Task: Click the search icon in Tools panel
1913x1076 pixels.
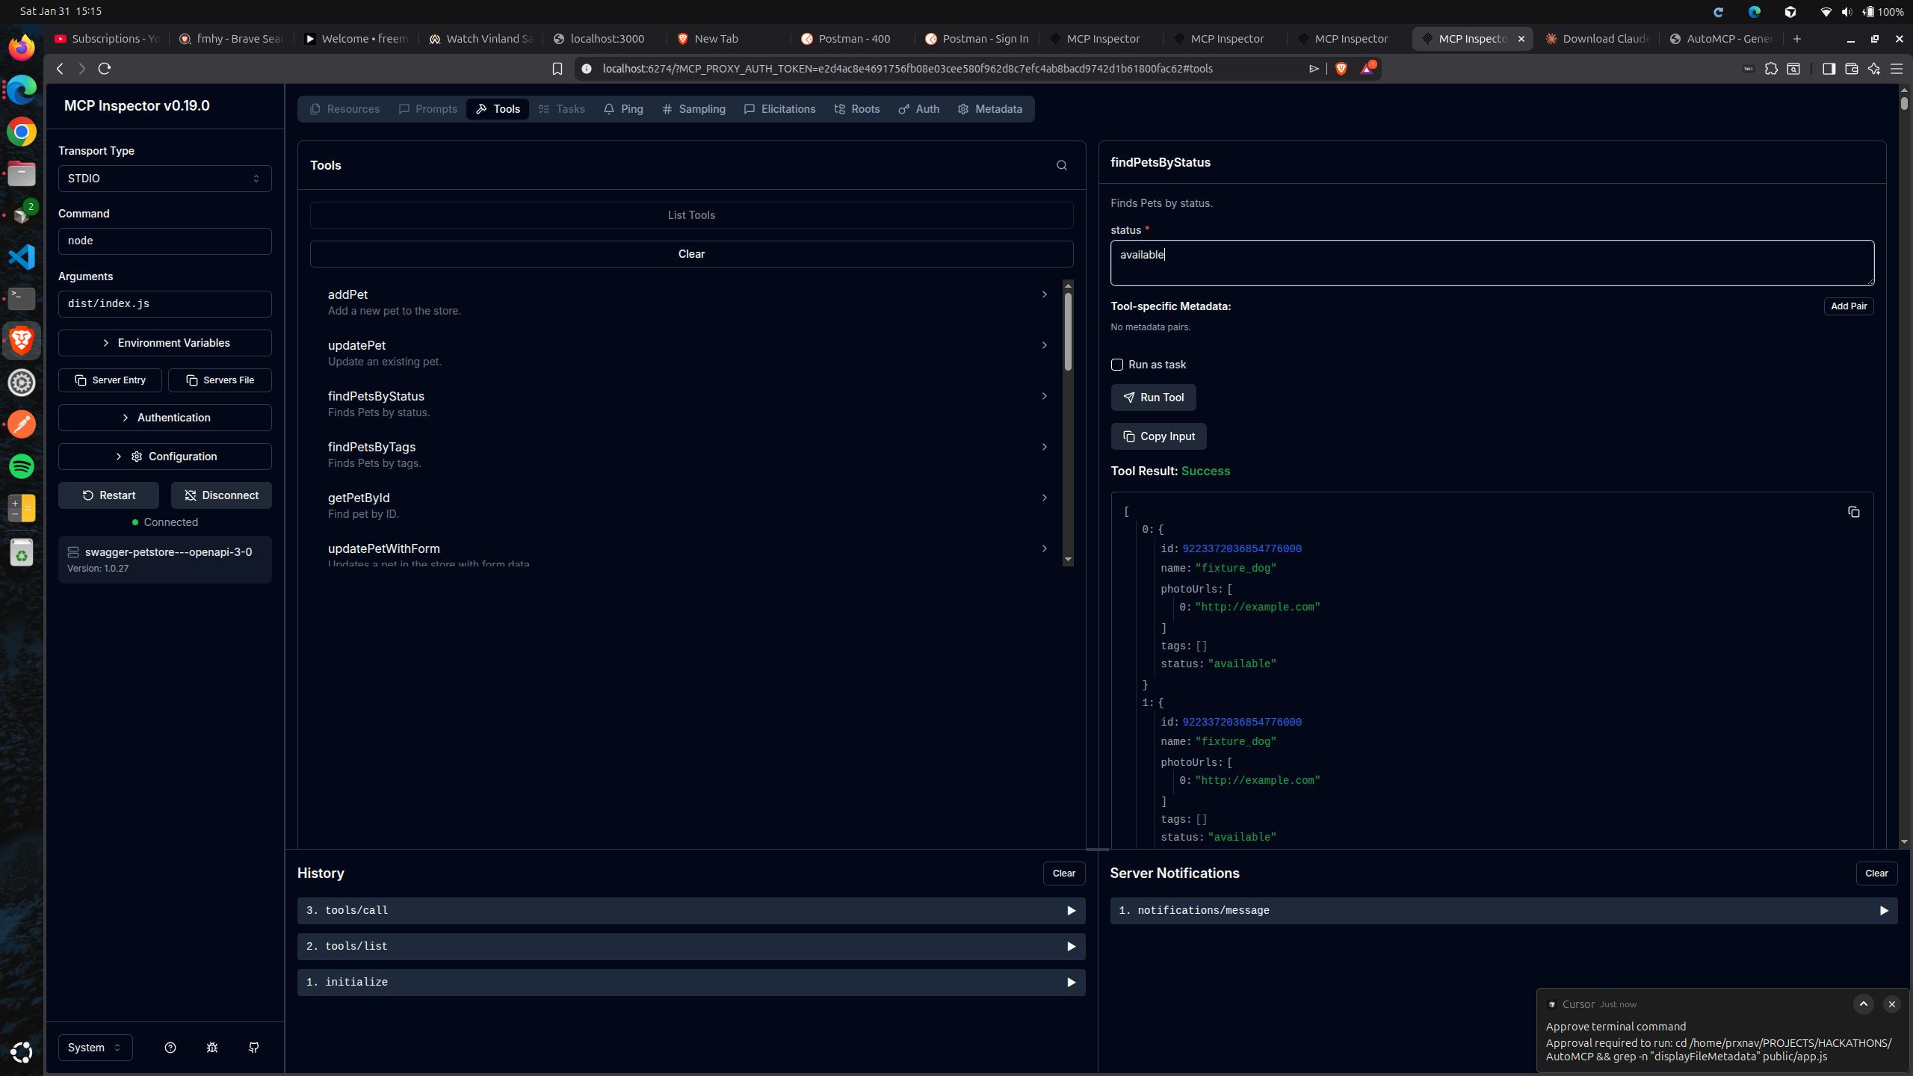Action: [x=1061, y=165]
